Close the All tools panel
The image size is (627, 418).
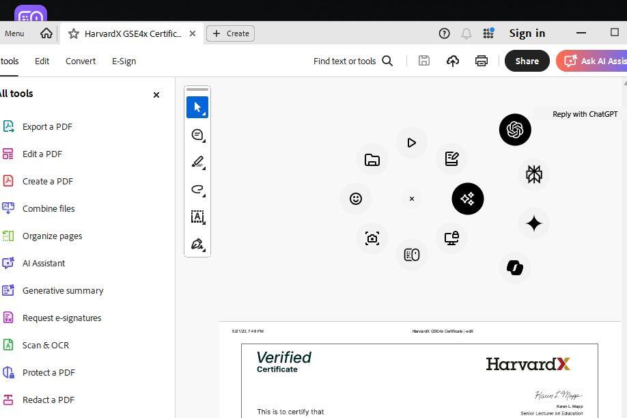(x=156, y=95)
